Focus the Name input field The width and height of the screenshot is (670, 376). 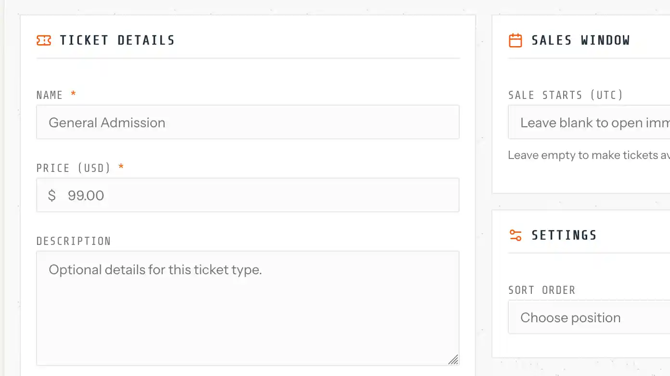(248, 122)
